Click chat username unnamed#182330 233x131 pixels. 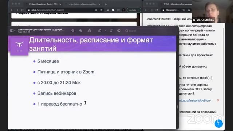pos(158,19)
